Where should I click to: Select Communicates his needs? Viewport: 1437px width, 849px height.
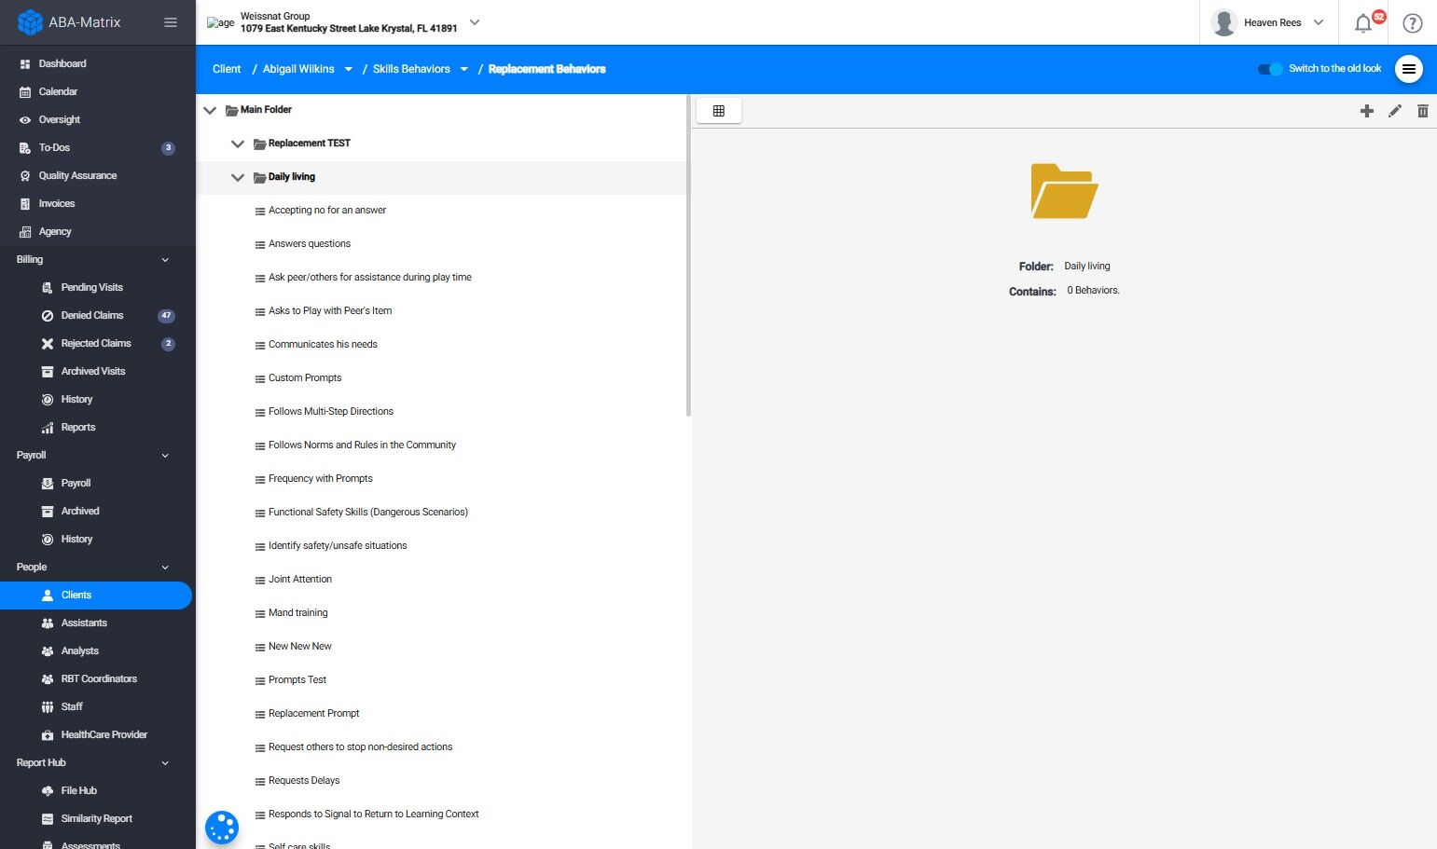pos(323,345)
